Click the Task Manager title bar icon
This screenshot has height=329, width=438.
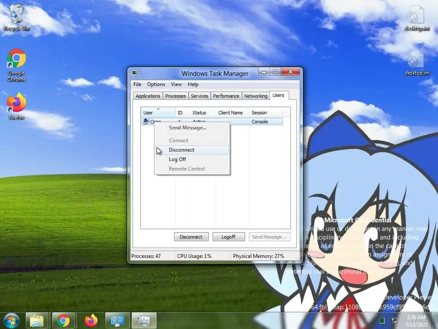(135, 73)
